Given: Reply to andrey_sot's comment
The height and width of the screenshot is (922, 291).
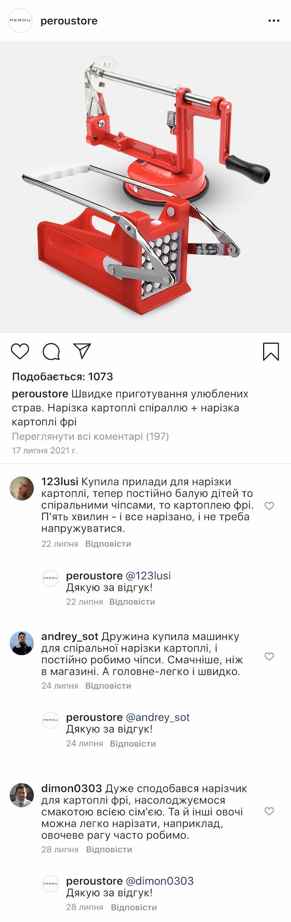Looking at the screenshot, I should 108,685.
